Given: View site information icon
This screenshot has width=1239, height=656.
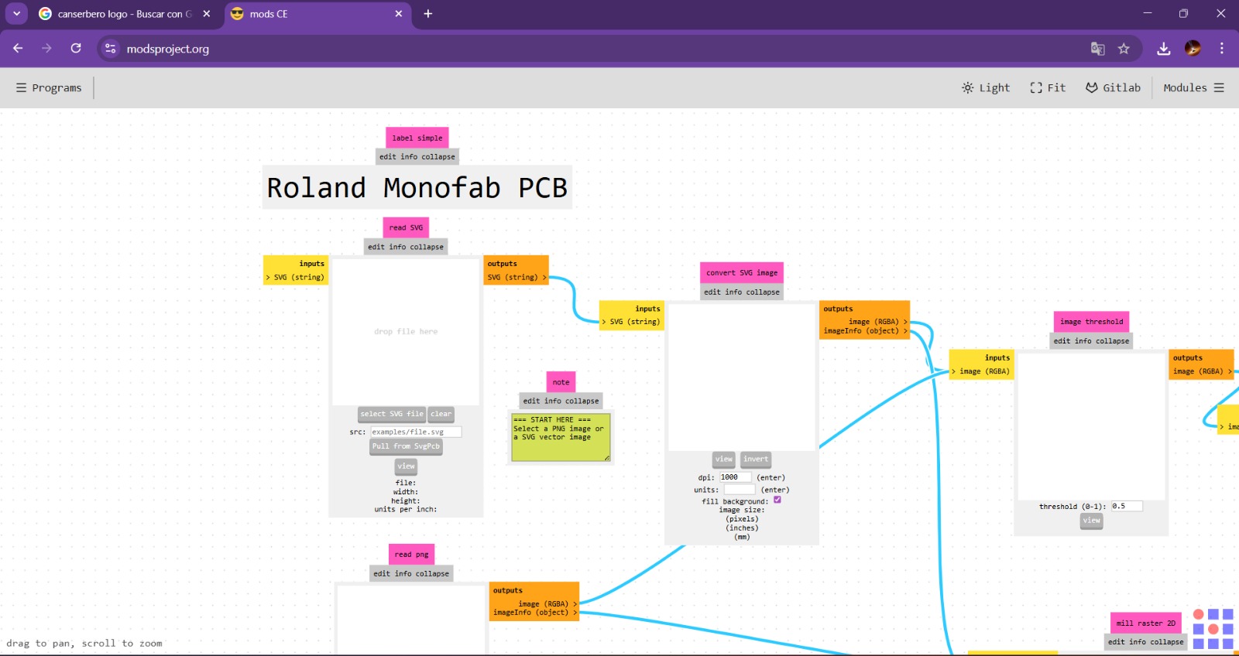Looking at the screenshot, I should tap(111, 49).
